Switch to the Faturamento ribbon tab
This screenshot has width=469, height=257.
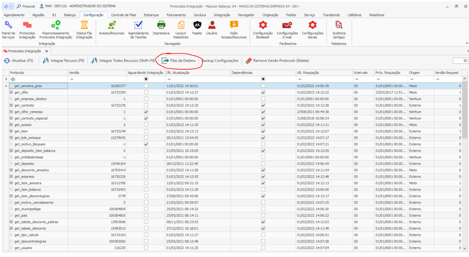coord(176,15)
